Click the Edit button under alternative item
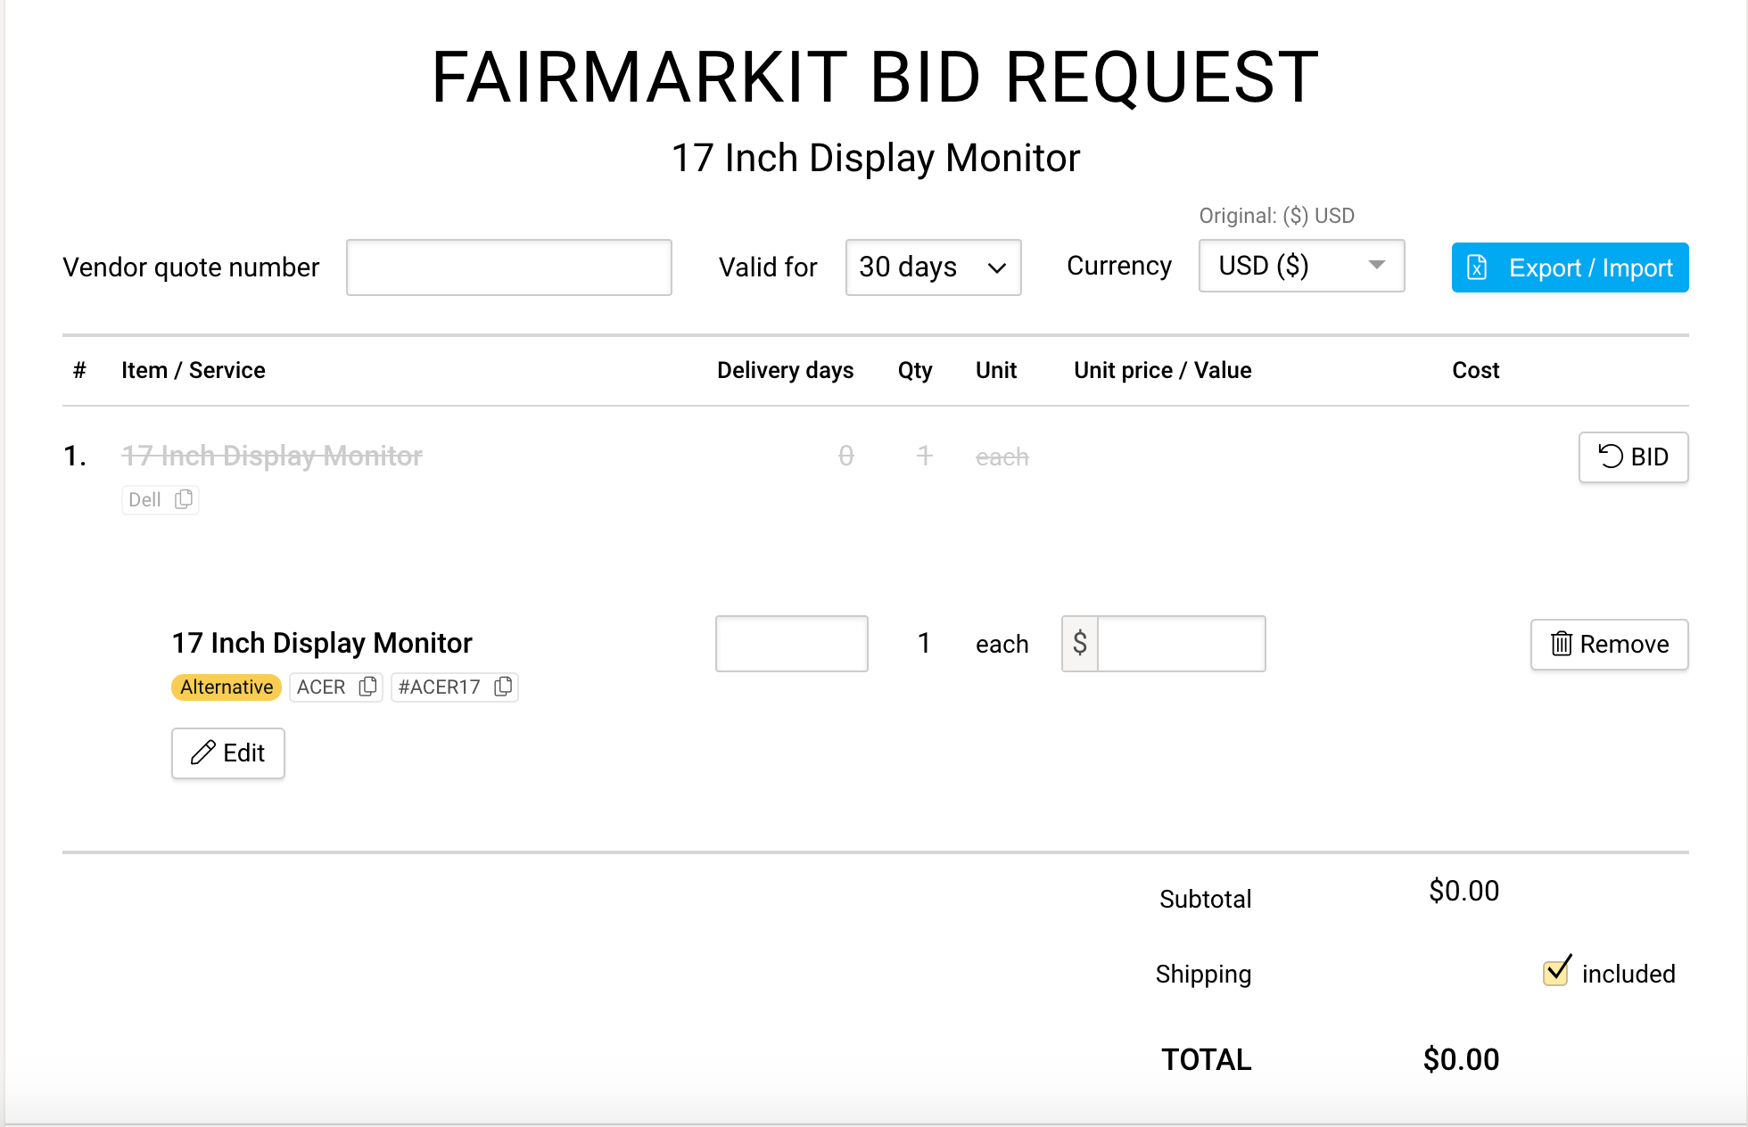 click(228, 753)
